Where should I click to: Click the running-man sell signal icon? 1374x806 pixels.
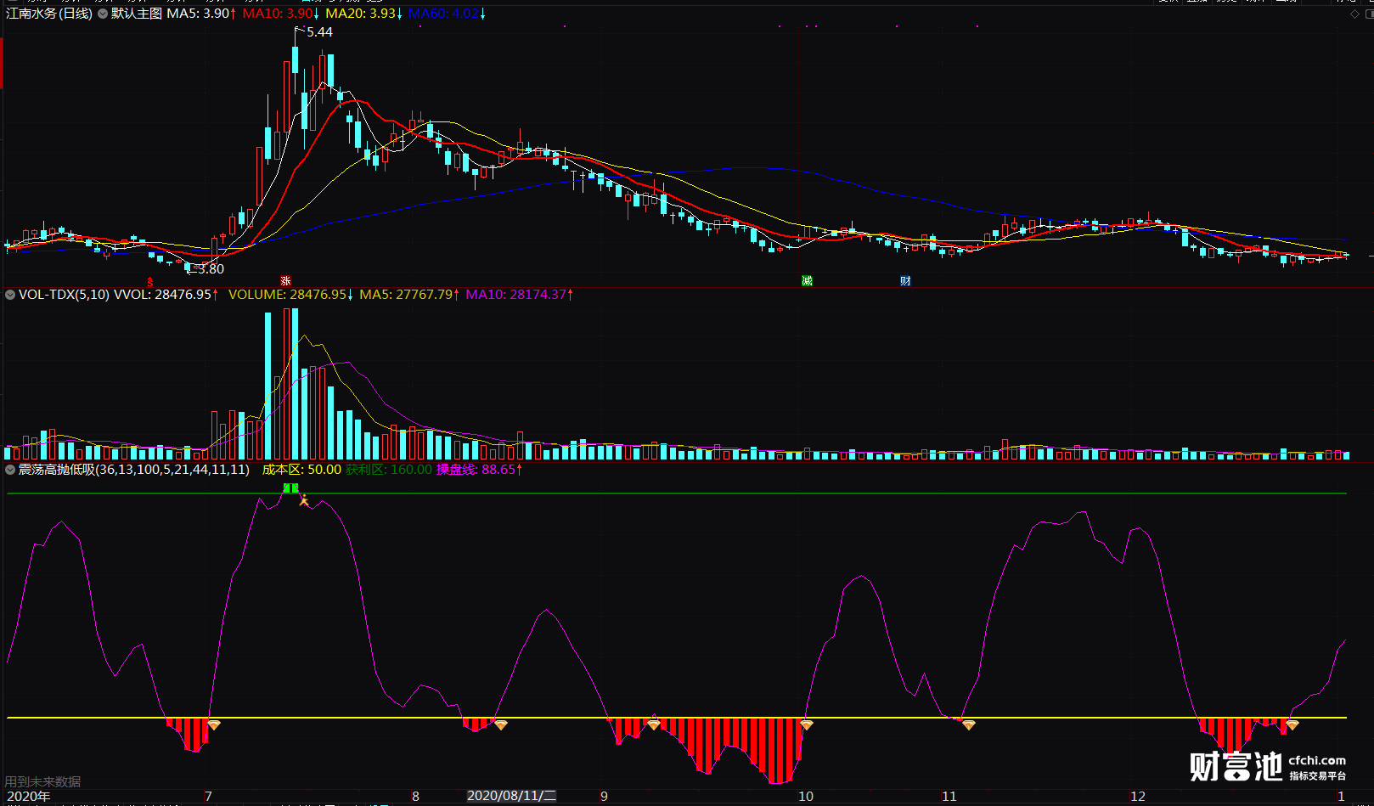point(304,500)
